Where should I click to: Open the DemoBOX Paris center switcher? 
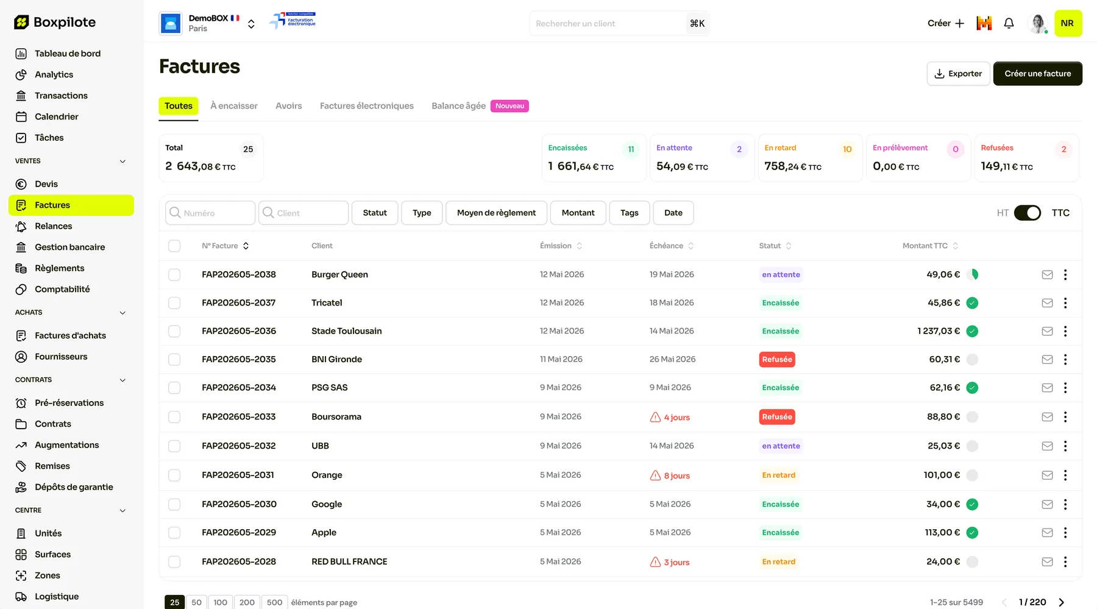208,23
